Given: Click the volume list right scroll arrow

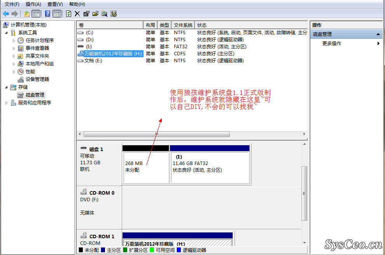Looking at the screenshot, I should pos(304,134).
